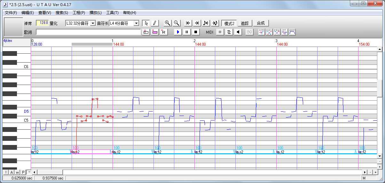Click the gray selection range bar on ruler
The width and height of the screenshot is (385, 183).
[x=92, y=44]
